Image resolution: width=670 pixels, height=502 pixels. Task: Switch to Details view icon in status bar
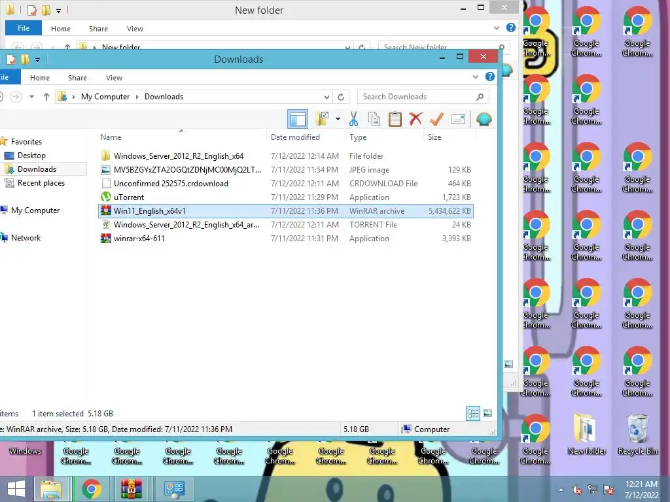tap(473, 413)
